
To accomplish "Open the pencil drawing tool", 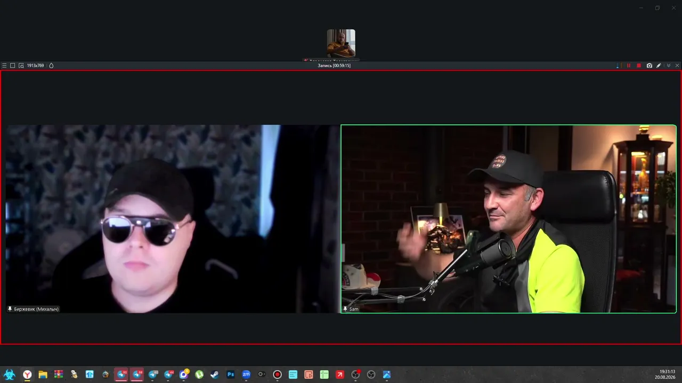I will tap(659, 65).
